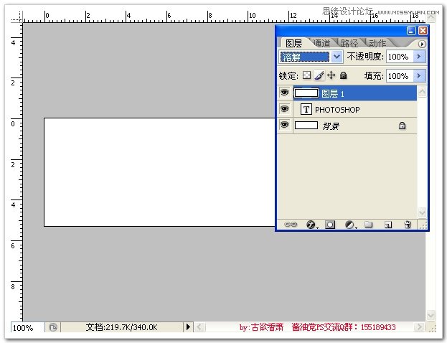Click the 100% zoom field
Viewport: 447px width, 343px height.
(x=28, y=327)
